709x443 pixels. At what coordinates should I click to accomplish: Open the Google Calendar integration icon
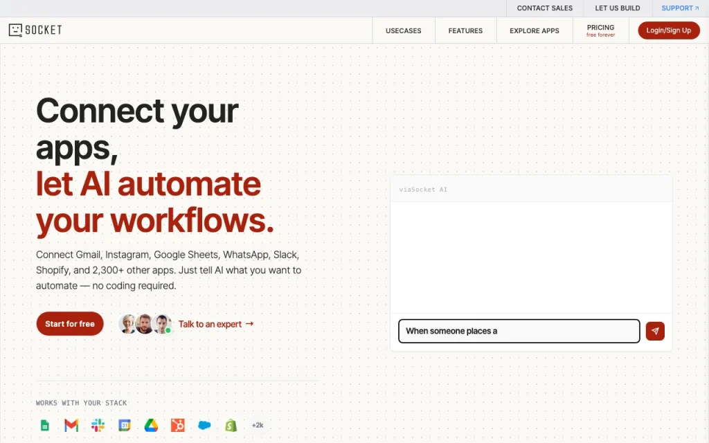125,426
